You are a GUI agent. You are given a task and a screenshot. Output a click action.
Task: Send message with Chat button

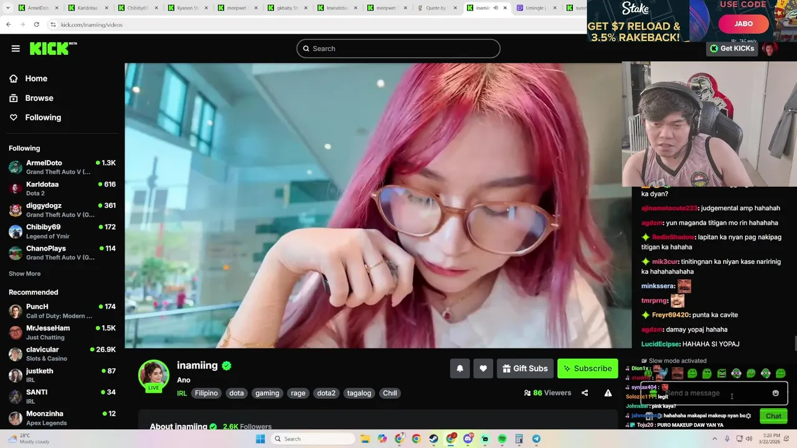click(x=773, y=416)
